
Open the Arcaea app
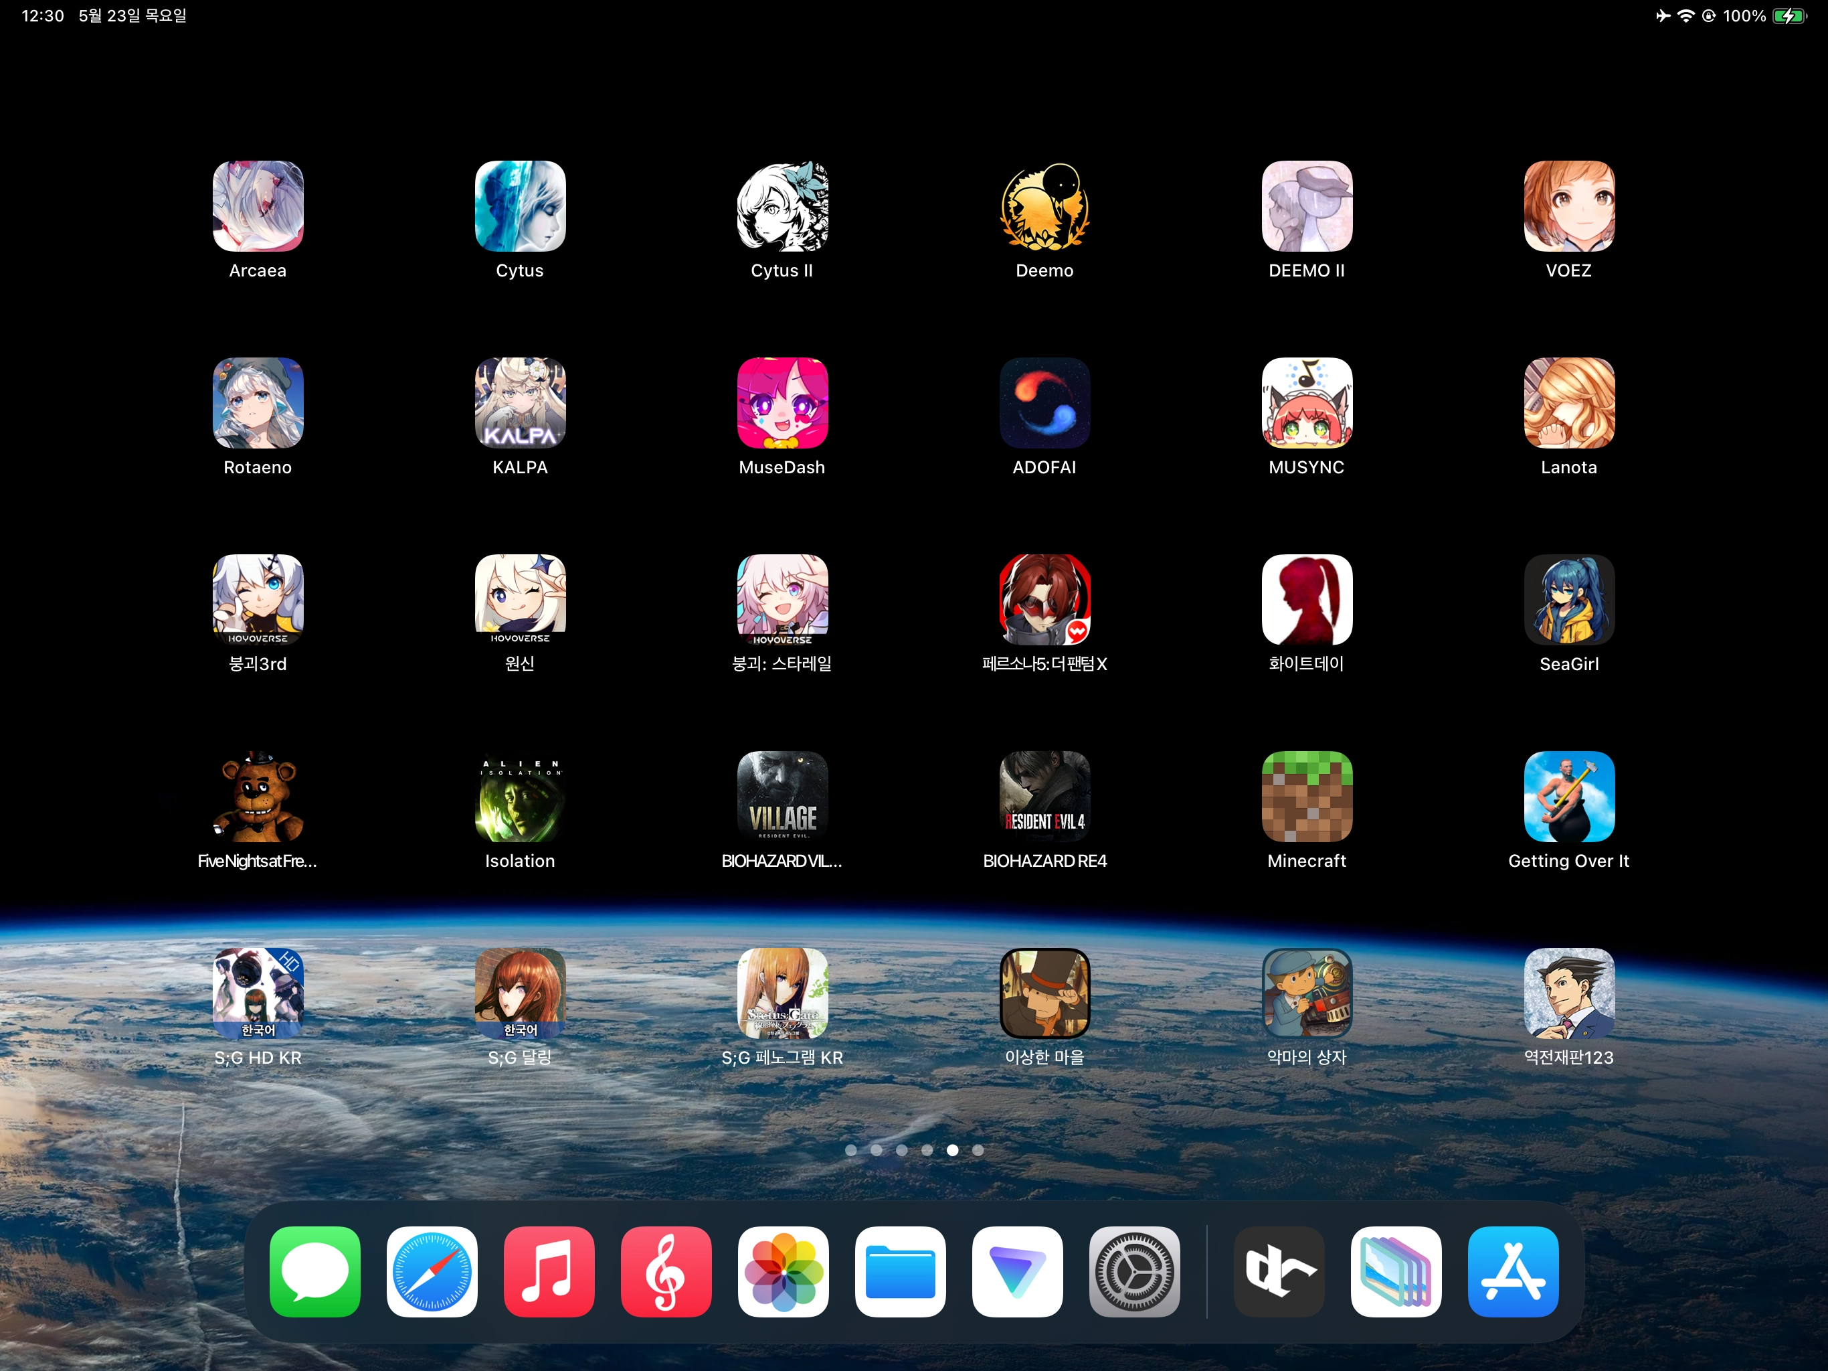click(x=258, y=206)
